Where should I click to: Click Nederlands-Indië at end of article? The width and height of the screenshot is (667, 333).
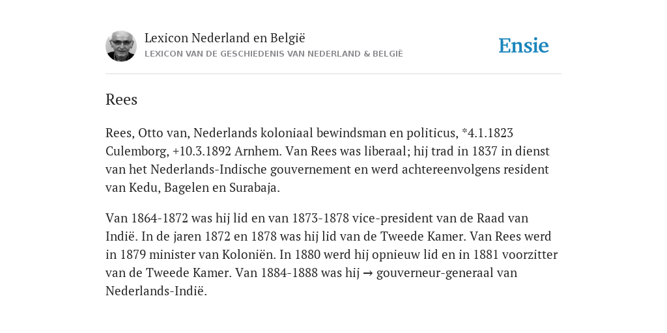click(155, 291)
